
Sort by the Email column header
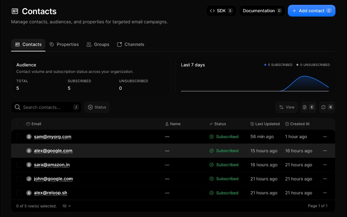point(34,124)
